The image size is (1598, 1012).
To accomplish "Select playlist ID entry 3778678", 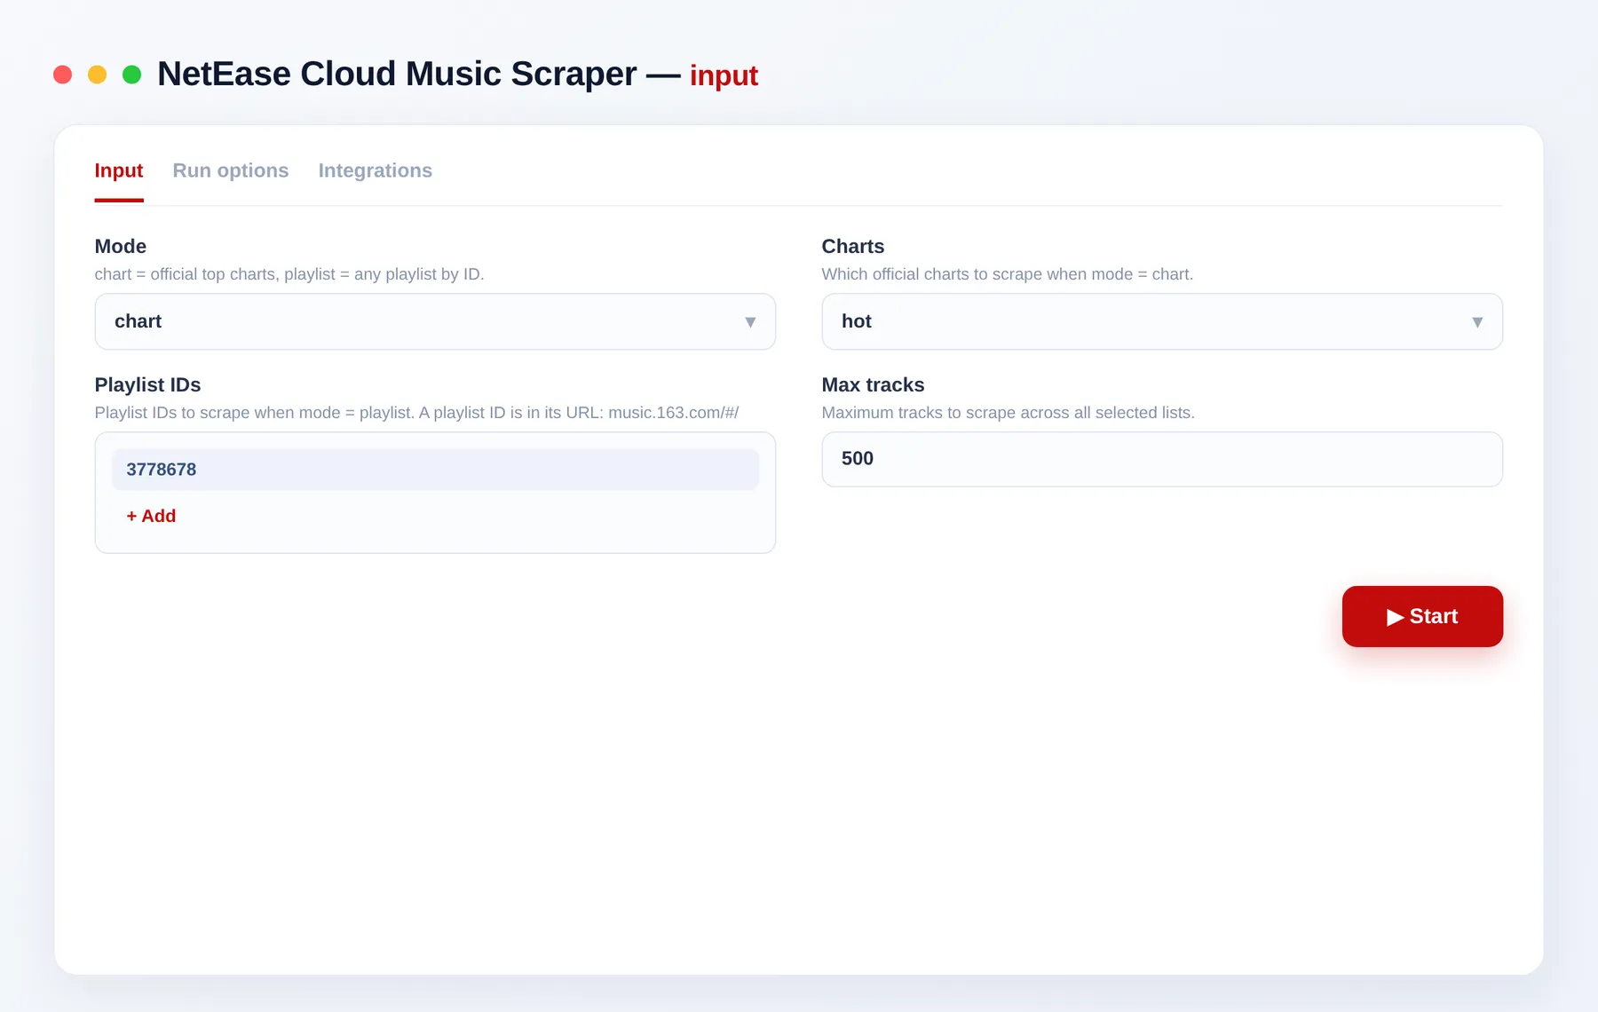I will (435, 470).
